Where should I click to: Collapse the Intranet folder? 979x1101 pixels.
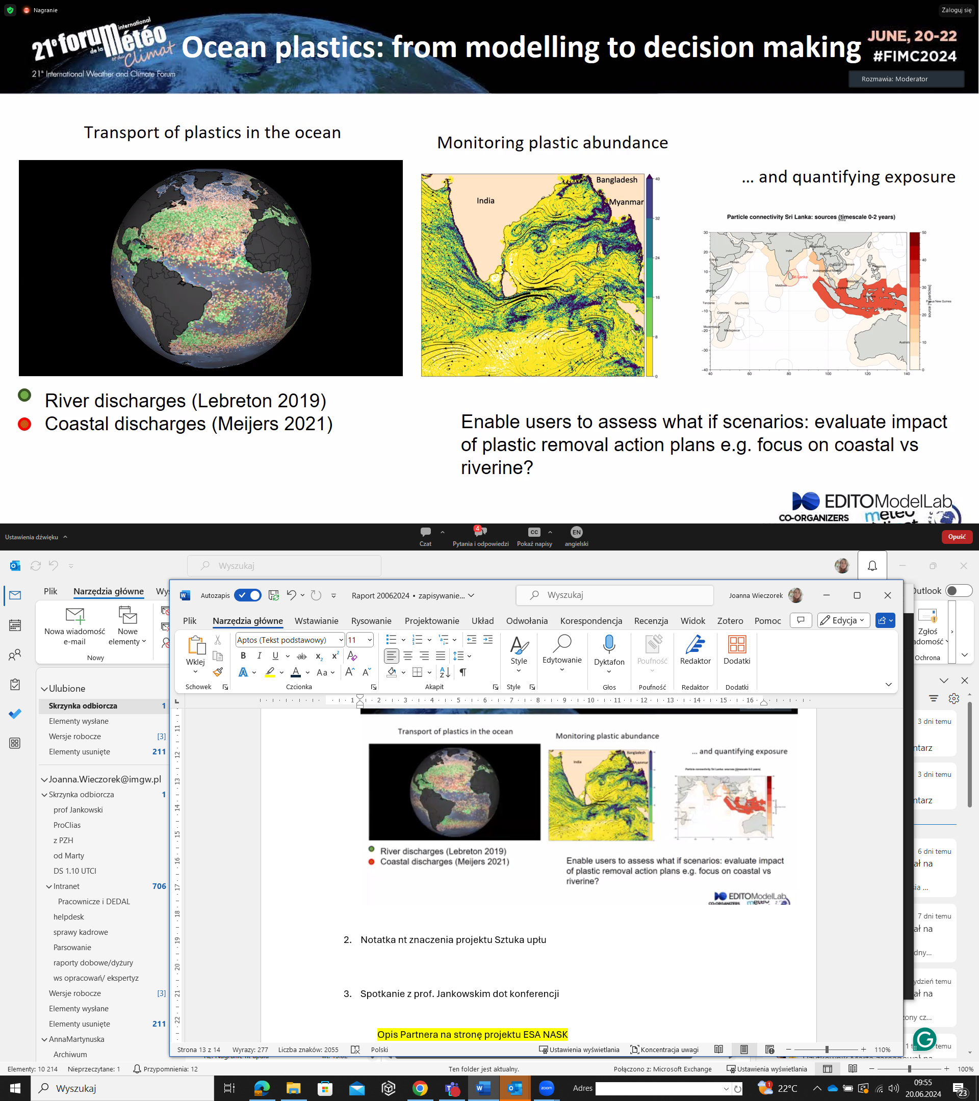(x=49, y=886)
